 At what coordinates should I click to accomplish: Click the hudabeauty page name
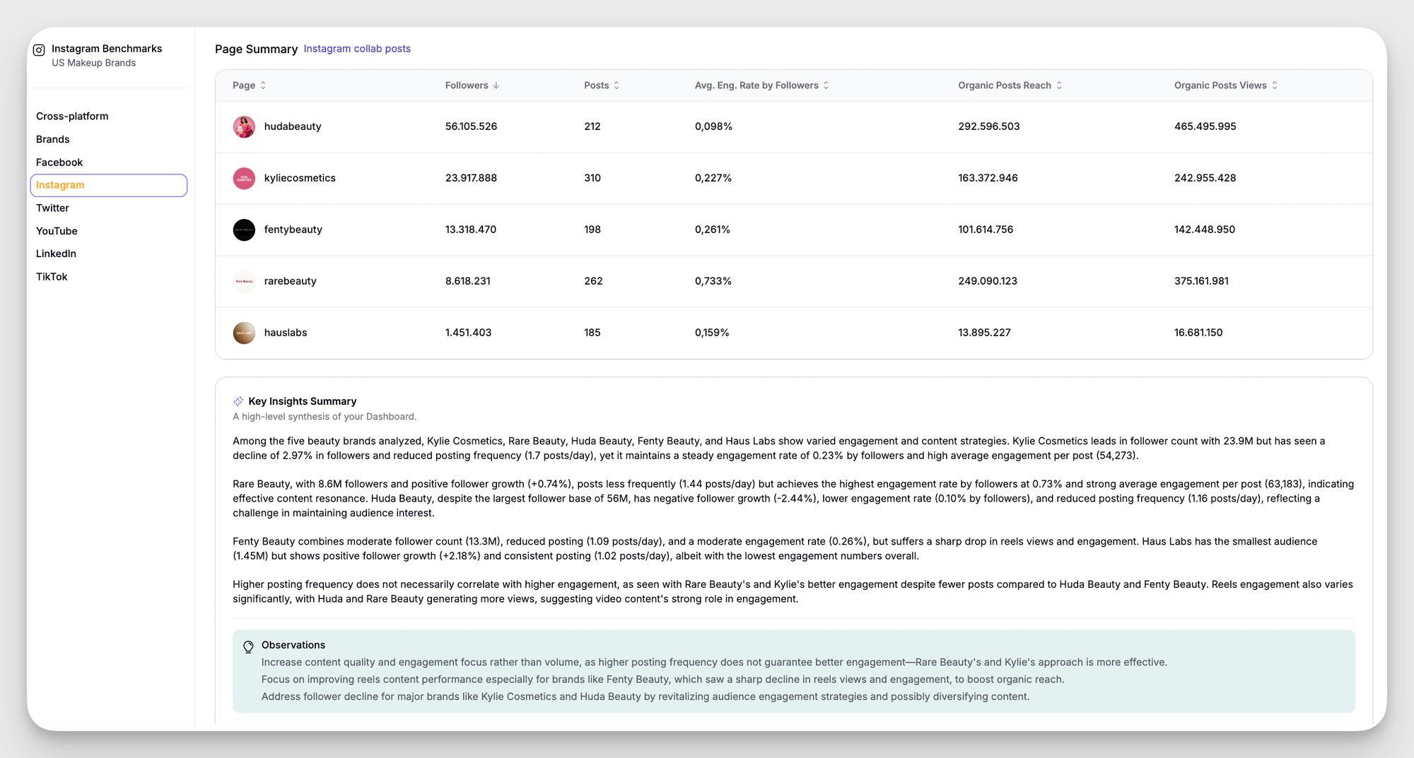pos(293,126)
